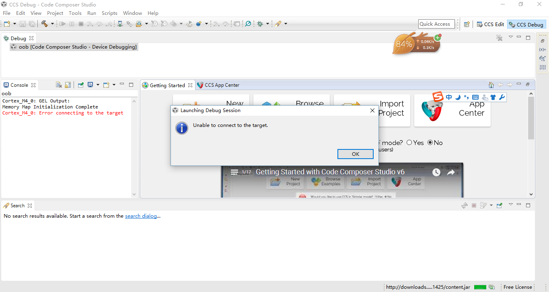The image size is (549, 292).
Task: Click Home icon in Getting Started view
Action: click(x=491, y=85)
